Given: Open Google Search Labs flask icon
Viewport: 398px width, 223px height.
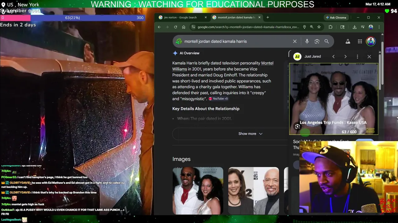Looking at the screenshot, I should [x=348, y=41].
